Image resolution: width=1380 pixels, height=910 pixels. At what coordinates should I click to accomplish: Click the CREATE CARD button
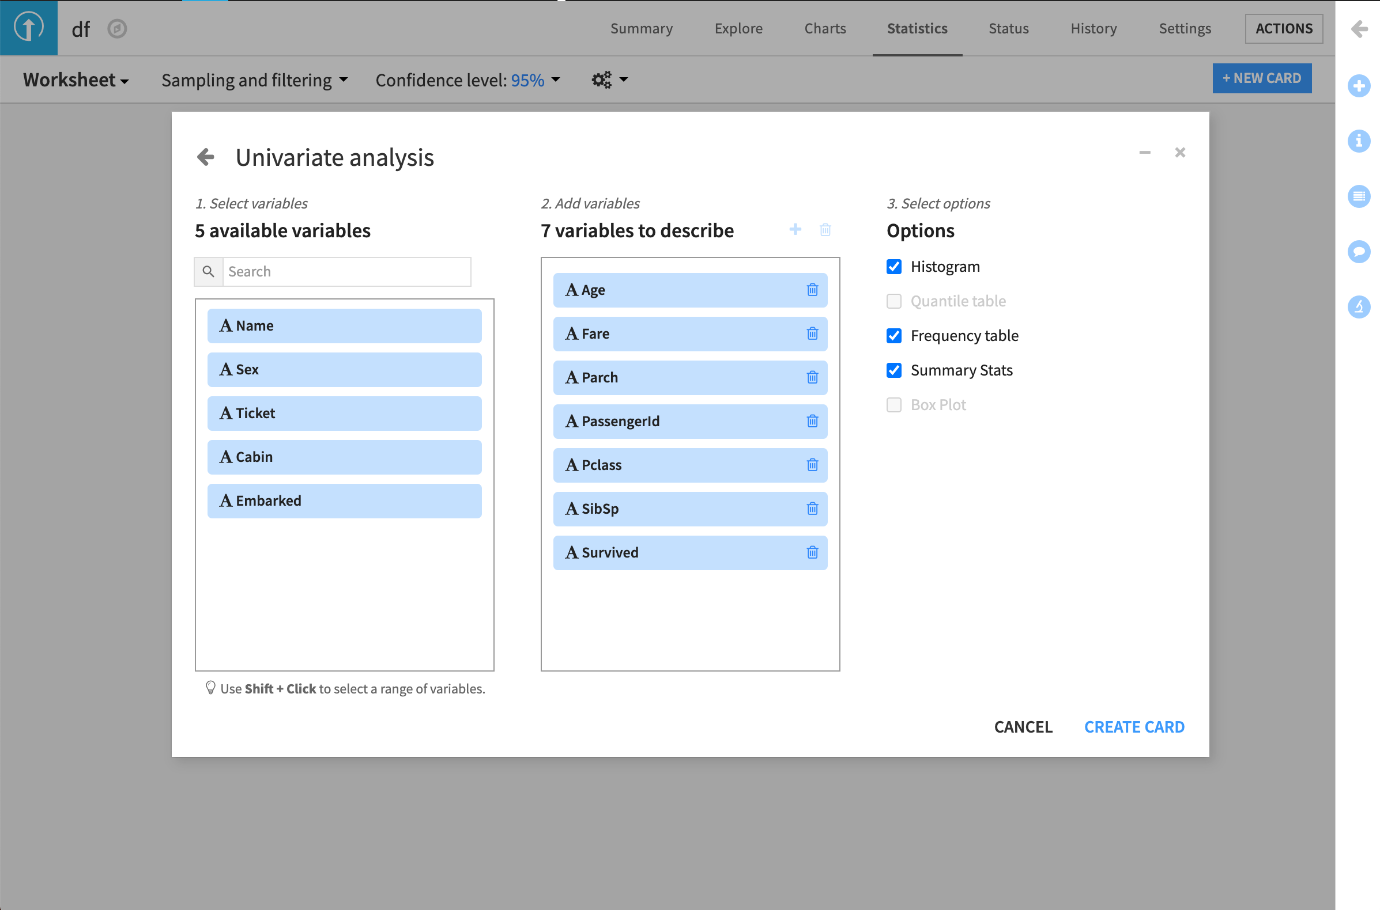coord(1134,727)
